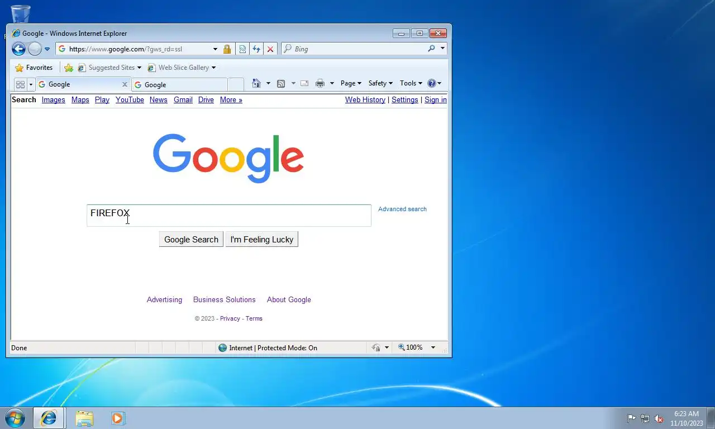The image size is (715, 429).
Task: Click the Google Search button
Action: tap(191, 240)
